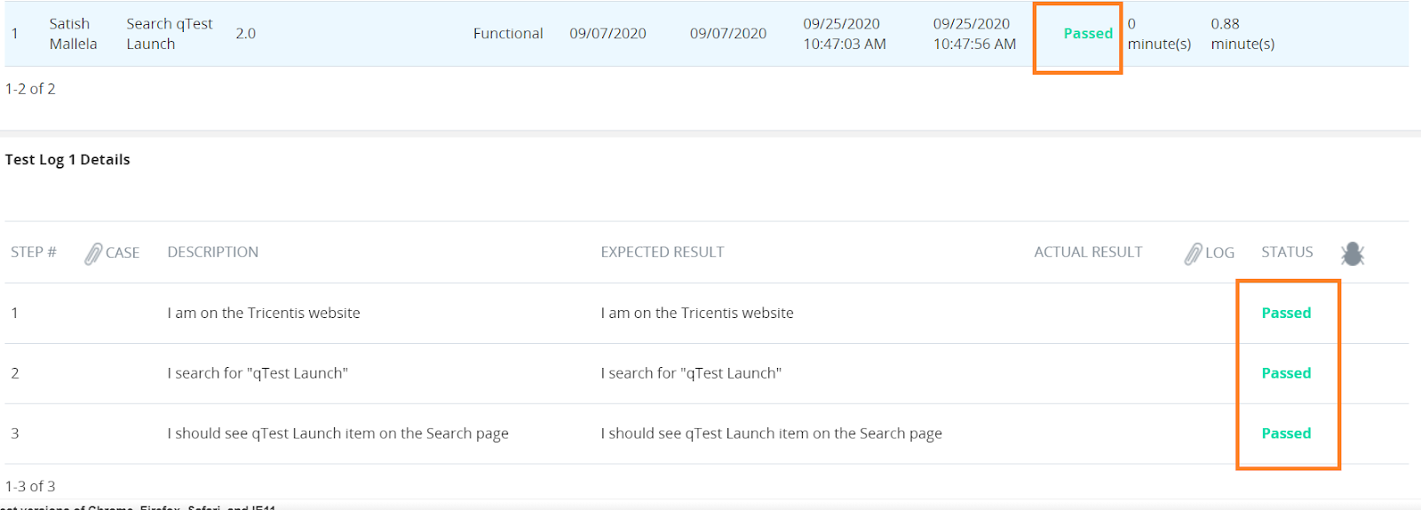Select the Passed status of step 3
1421x510 pixels.
point(1285,434)
